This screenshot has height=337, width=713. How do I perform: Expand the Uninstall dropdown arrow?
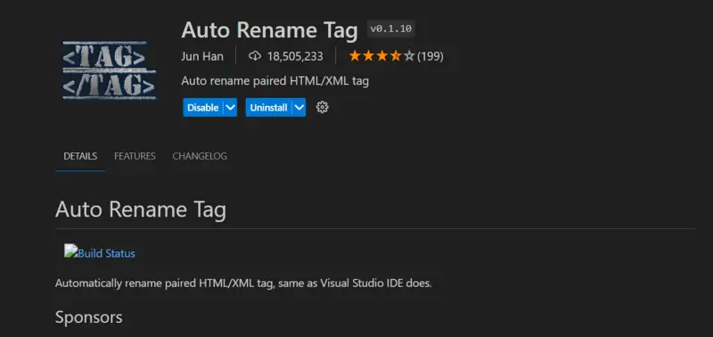point(299,107)
